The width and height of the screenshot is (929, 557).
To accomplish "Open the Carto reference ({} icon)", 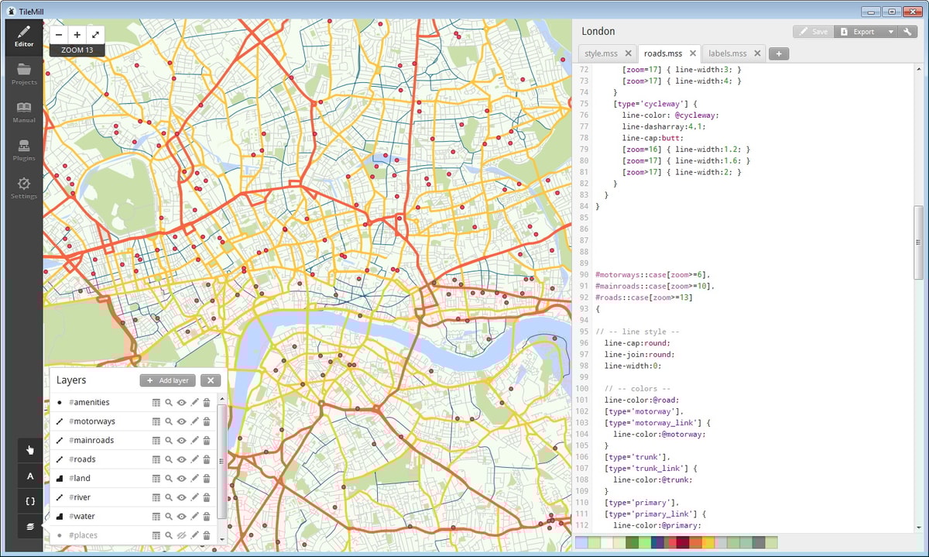I will [29, 500].
